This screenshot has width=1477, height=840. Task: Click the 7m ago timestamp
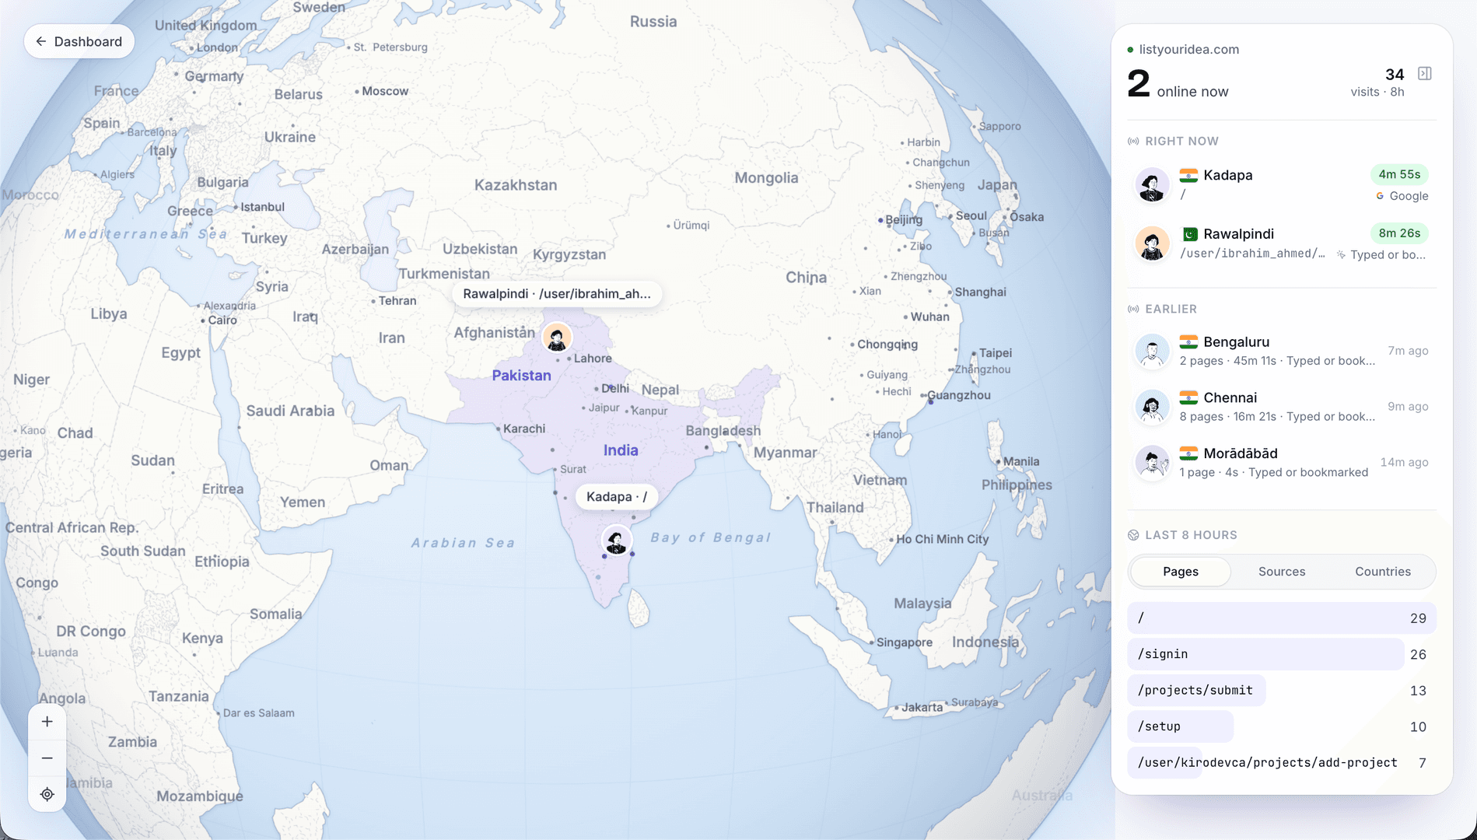click(x=1408, y=351)
